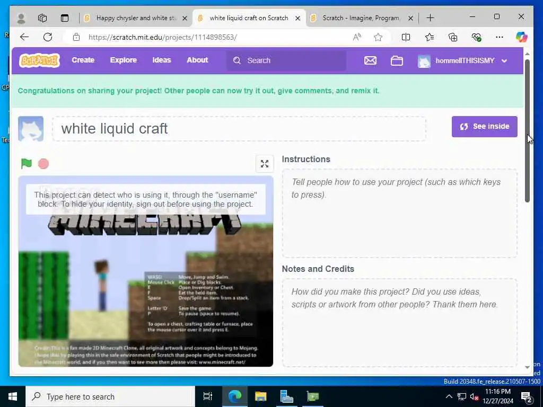The width and height of the screenshot is (543, 407).
Task: Click the page vertical scrollbar thumb
Action: [x=527, y=131]
